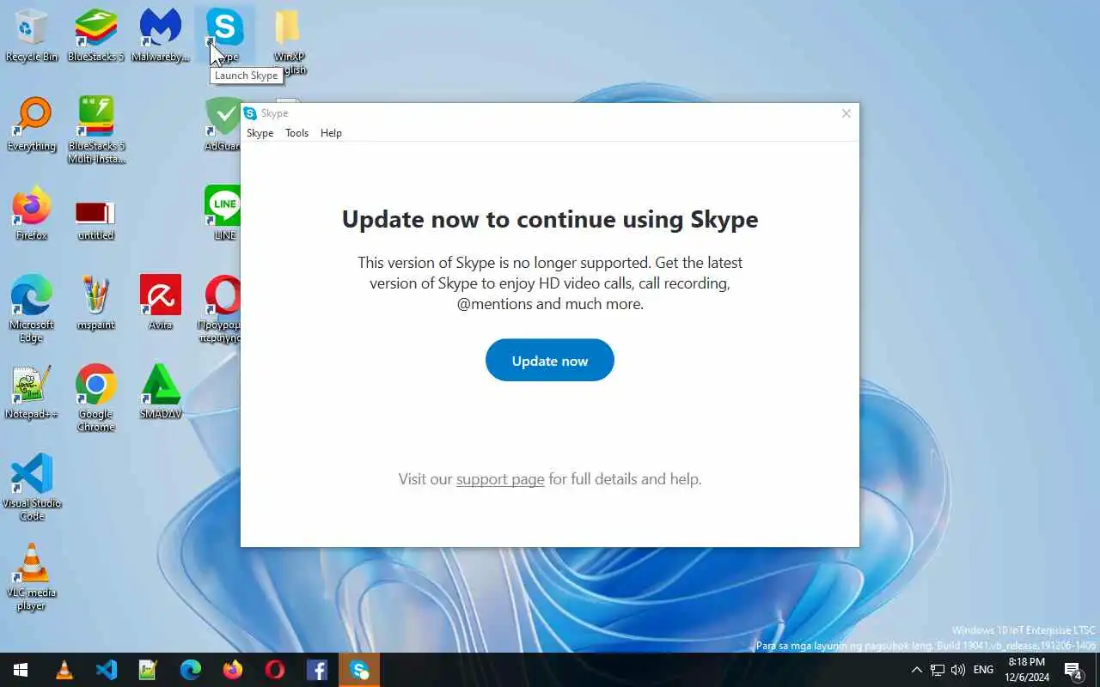1100x687 pixels.
Task: Select the Visual Studio Code desktop icon
Action: click(x=32, y=488)
